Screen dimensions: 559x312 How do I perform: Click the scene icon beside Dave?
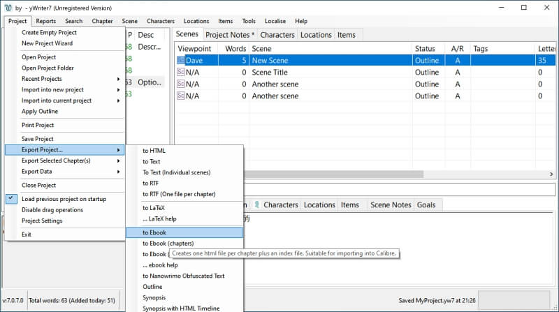(x=181, y=60)
